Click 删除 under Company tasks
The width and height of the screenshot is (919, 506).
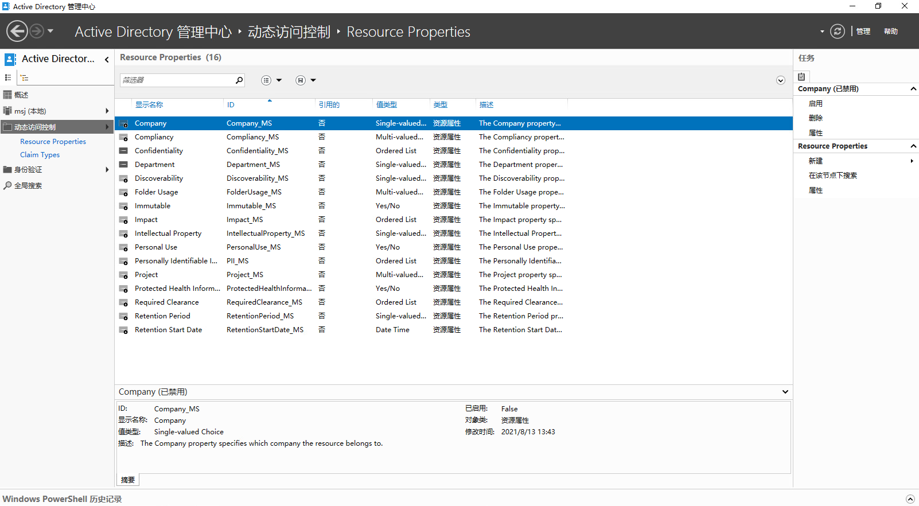tap(816, 118)
